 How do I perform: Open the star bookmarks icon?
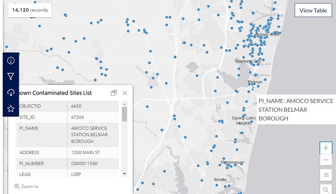(x=11, y=108)
